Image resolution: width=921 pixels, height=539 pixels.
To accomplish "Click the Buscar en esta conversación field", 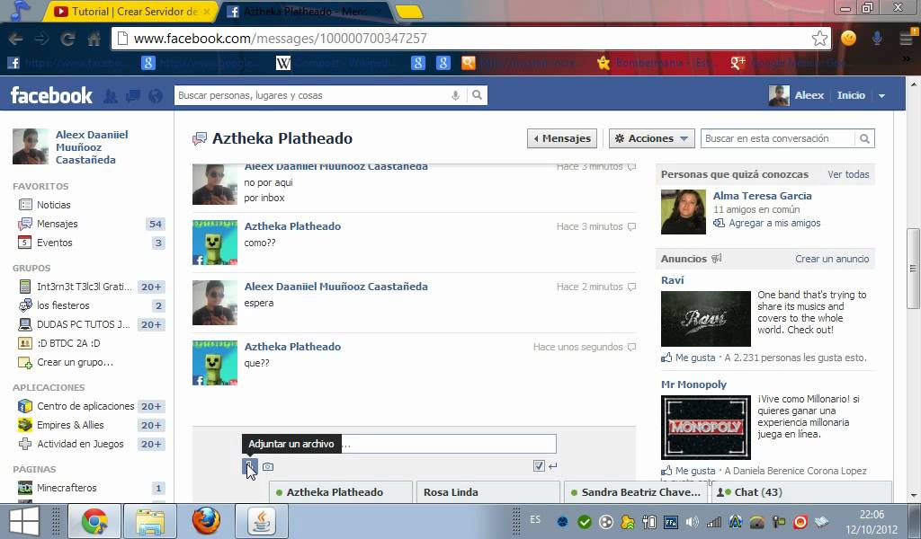I will coord(777,138).
